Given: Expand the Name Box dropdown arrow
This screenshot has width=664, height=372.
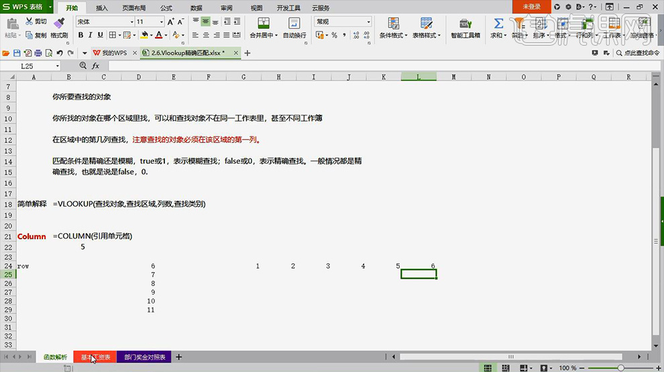Looking at the screenshot, I should coord(57,66).
